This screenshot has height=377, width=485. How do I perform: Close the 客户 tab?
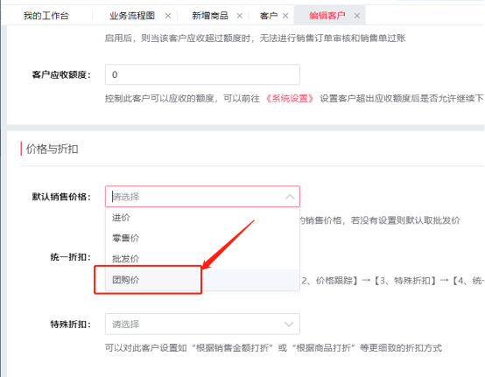[x=285, y=16]
